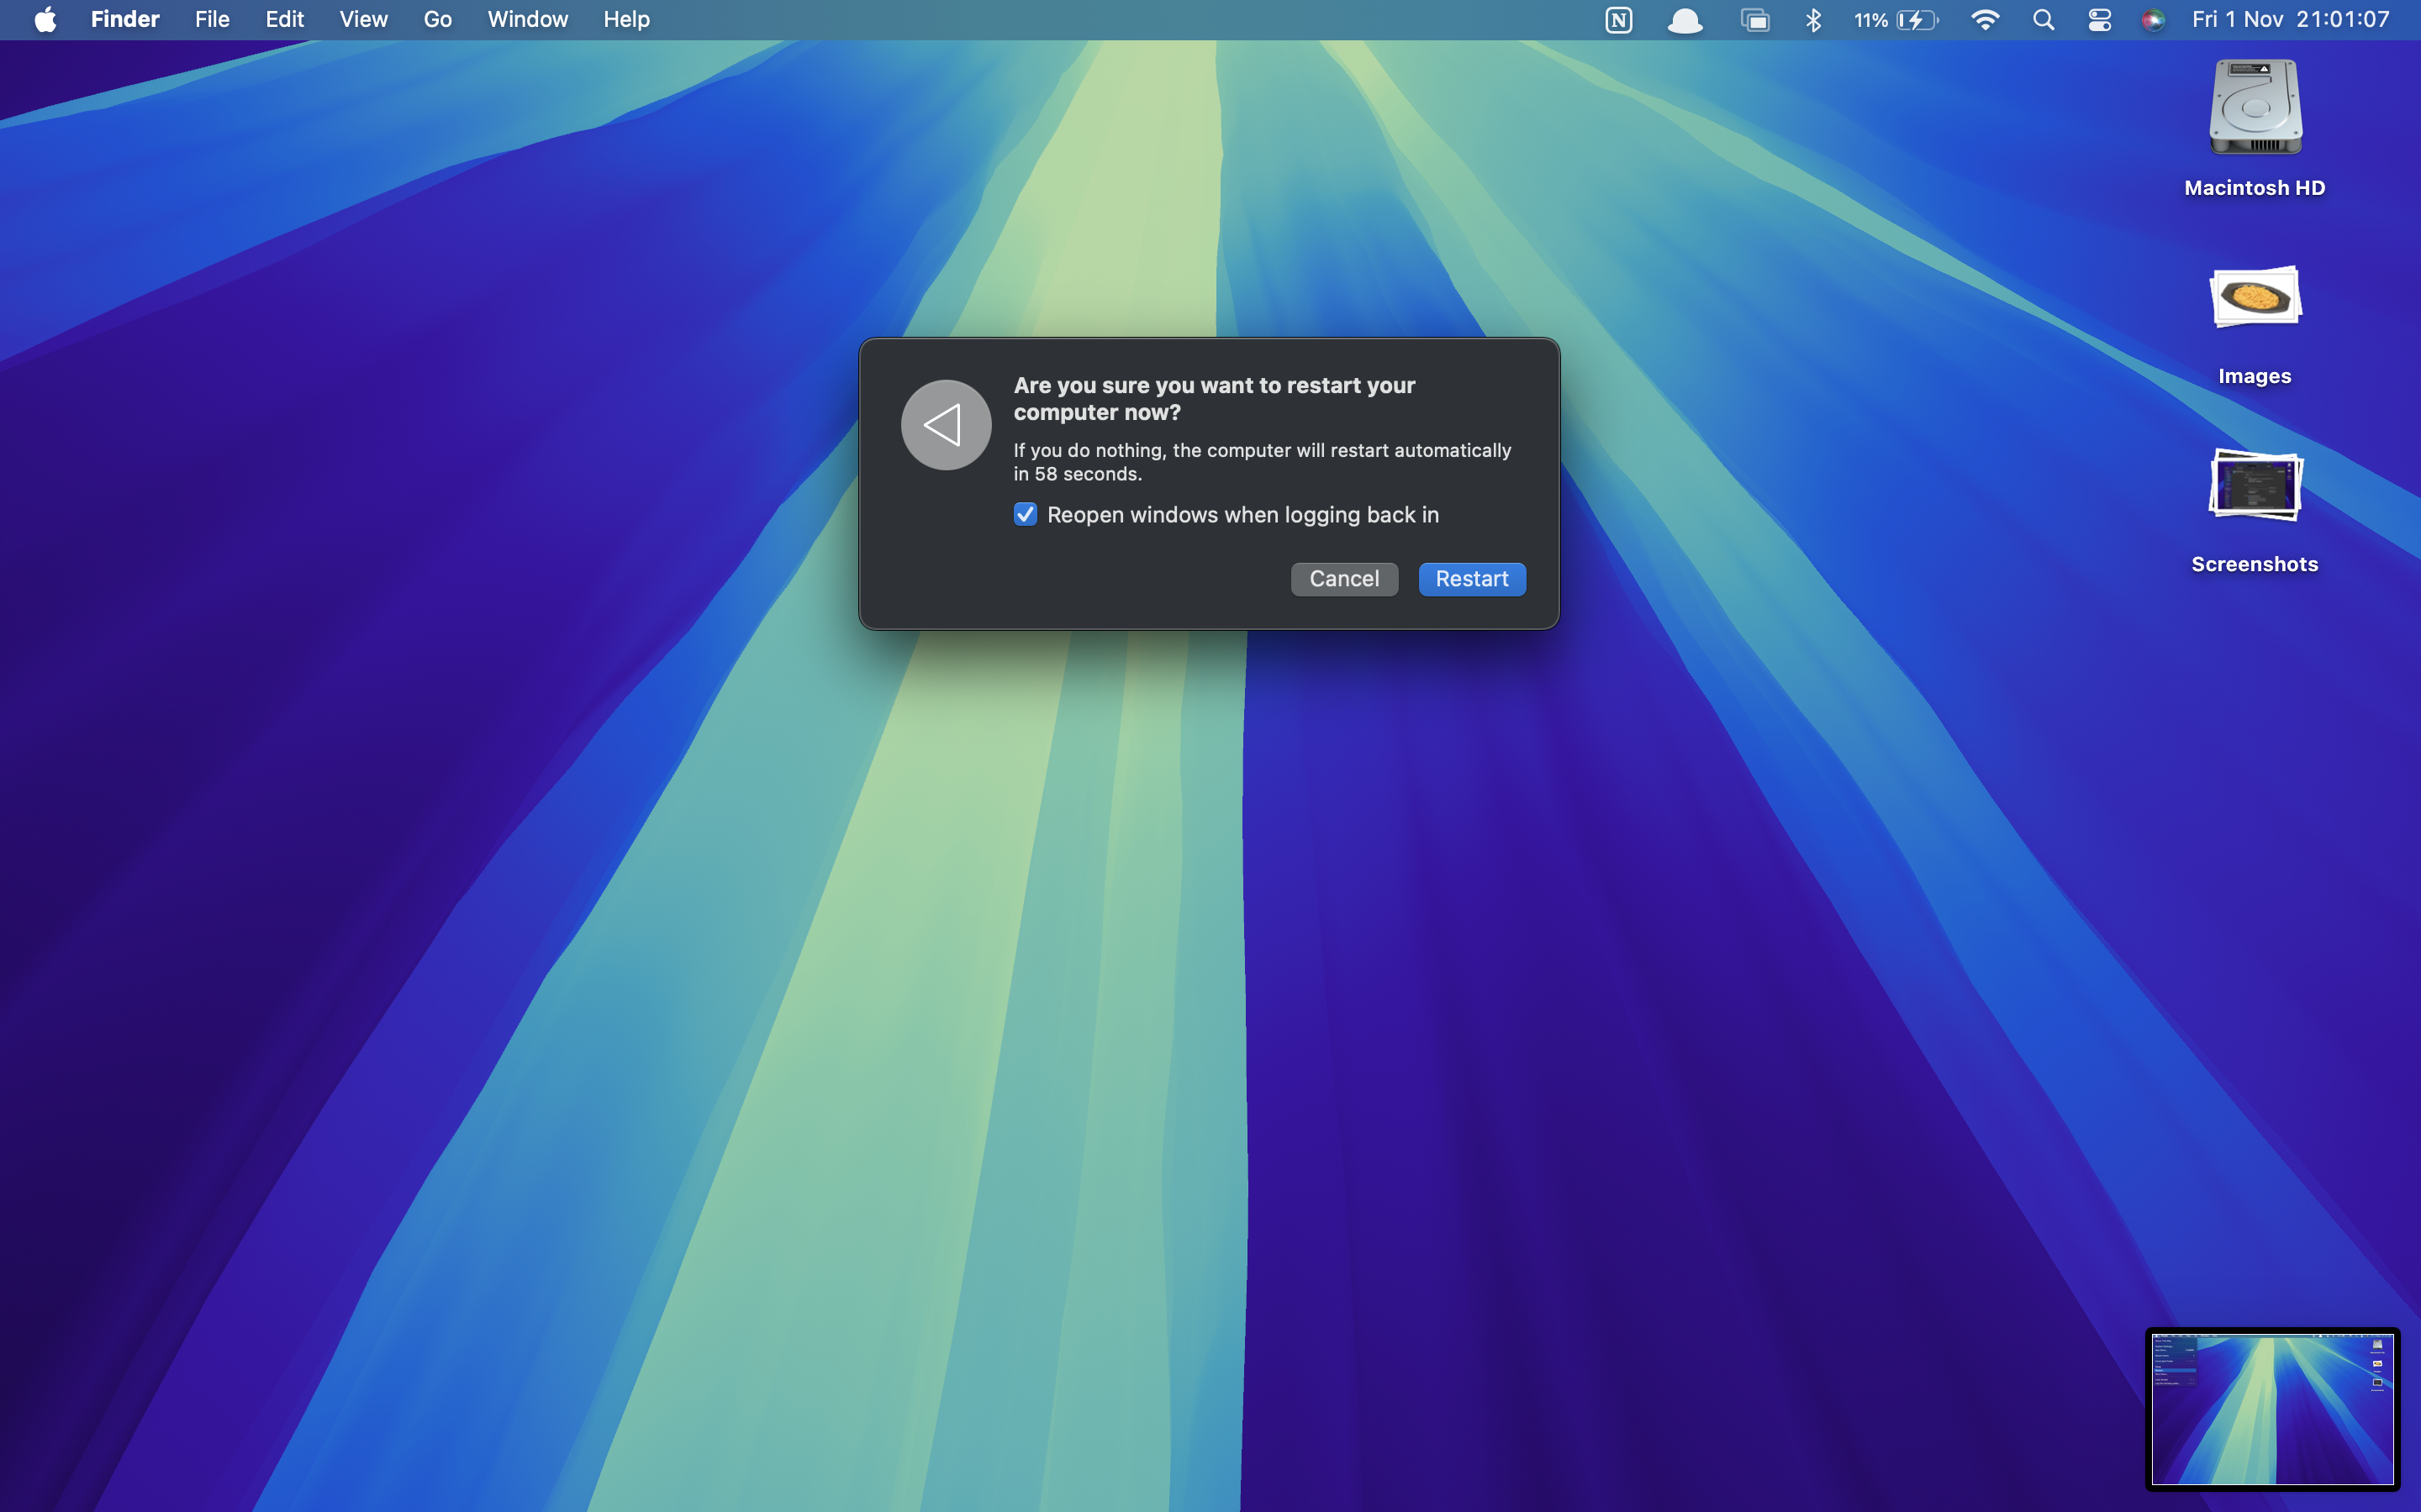Open the Finder menu

(x=125, y=20)
